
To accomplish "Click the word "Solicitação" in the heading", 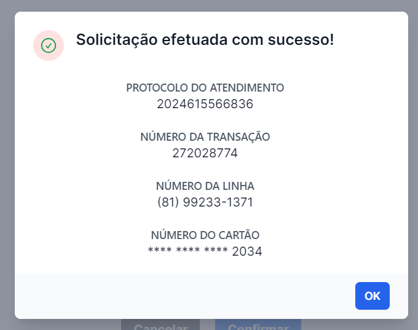I will click(x=117, y=40).
